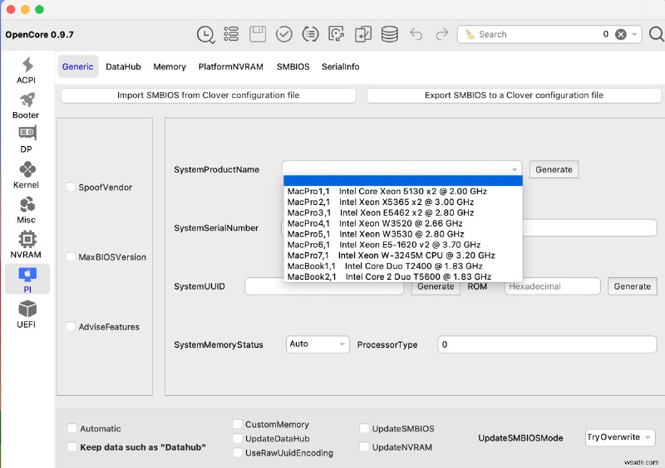
Task: Open the UpdateSMBIOSMode TryOverwrite dropdown
Action: click(620, 437)
